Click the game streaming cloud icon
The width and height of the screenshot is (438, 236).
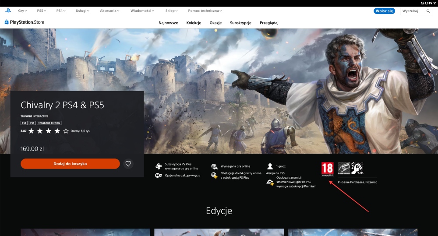coord(270,183)
